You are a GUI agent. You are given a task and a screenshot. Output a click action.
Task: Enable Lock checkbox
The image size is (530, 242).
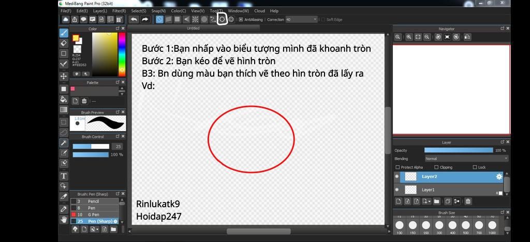[x=475, y=167]
